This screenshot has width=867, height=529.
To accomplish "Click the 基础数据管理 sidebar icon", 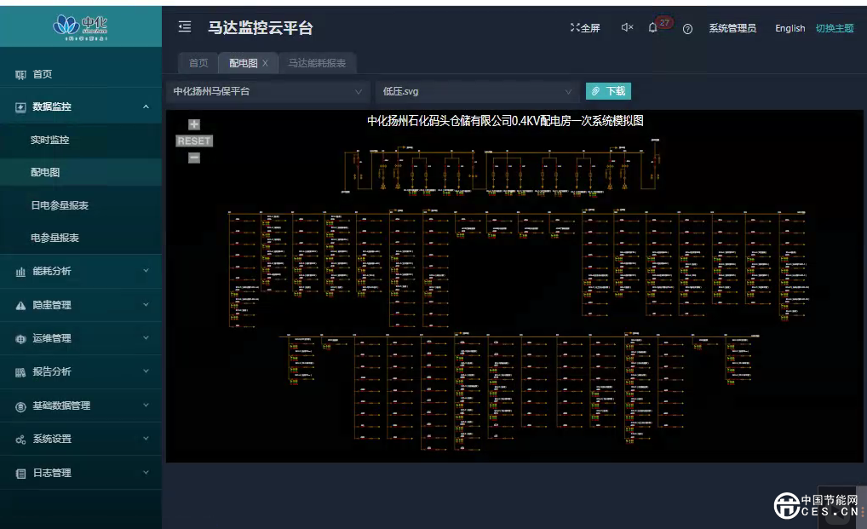I will [x=20, y=407].
